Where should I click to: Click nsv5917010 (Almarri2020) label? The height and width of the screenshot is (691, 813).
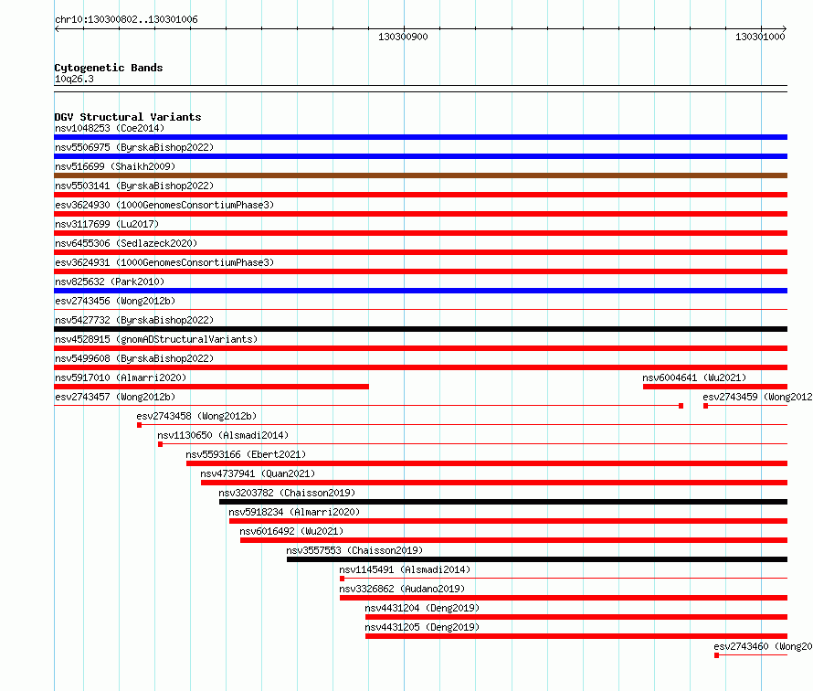(121, 377)
